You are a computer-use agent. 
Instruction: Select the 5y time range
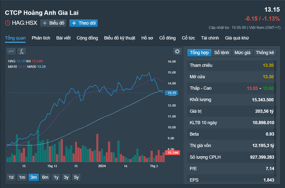(x=77, y=177)
